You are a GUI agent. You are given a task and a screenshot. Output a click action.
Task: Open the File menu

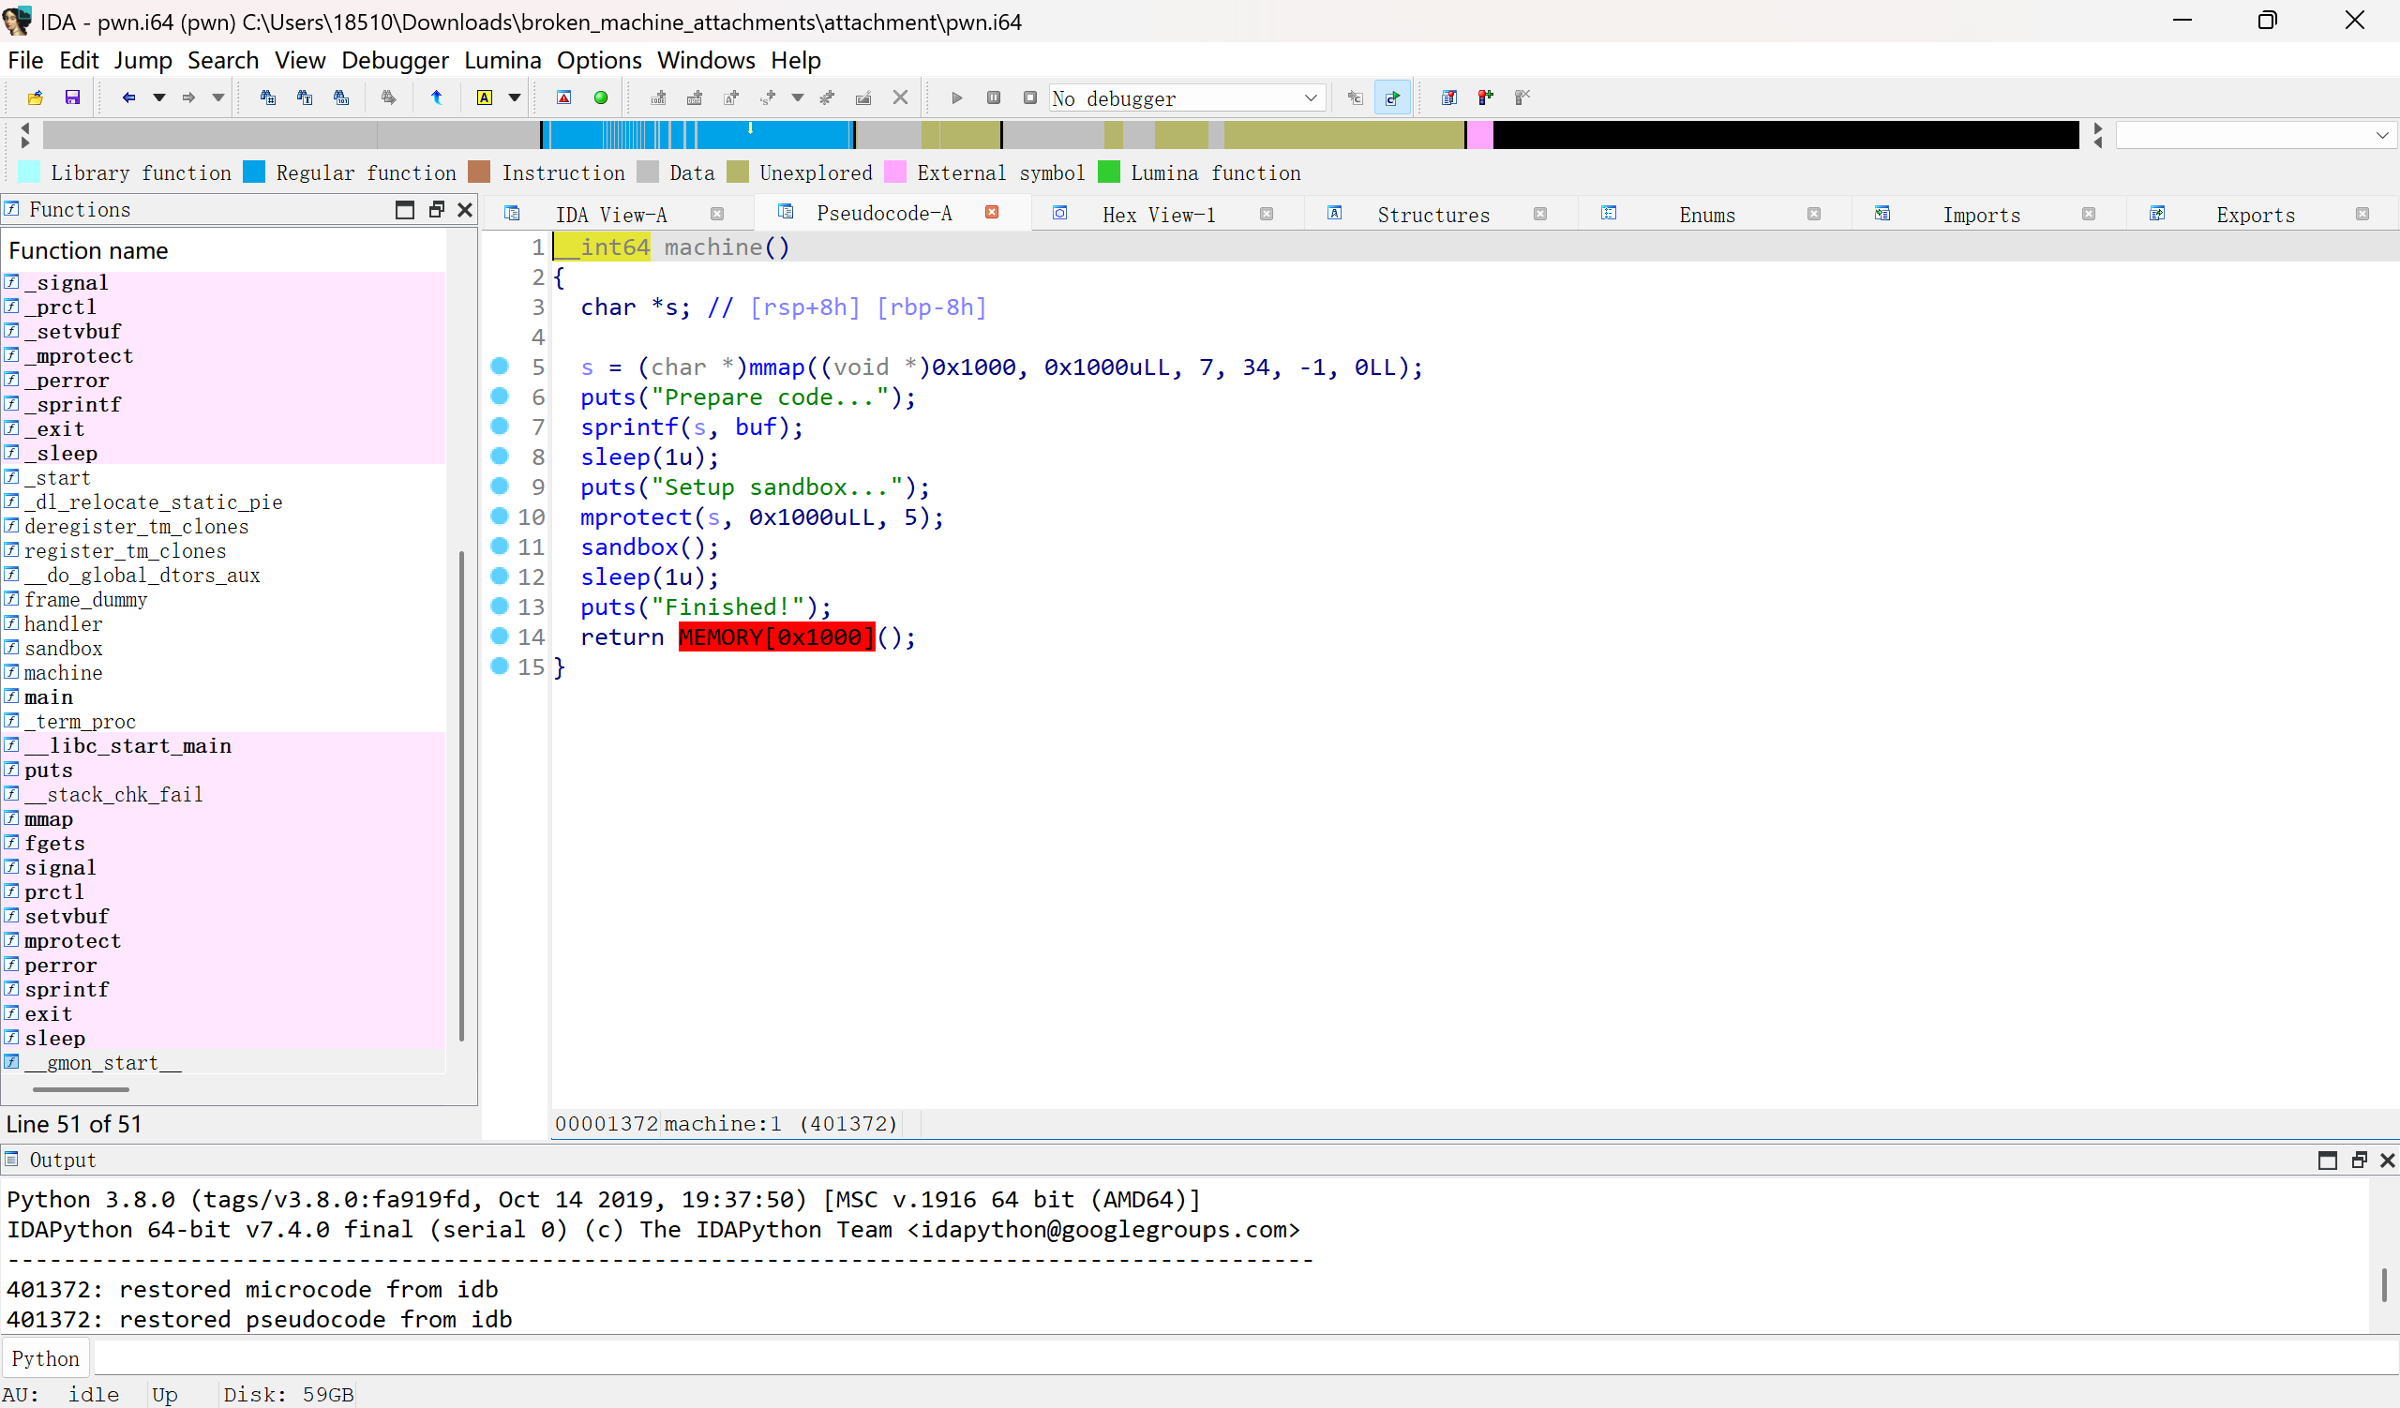(25, 60)
